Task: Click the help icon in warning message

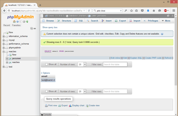Action: 162,34
